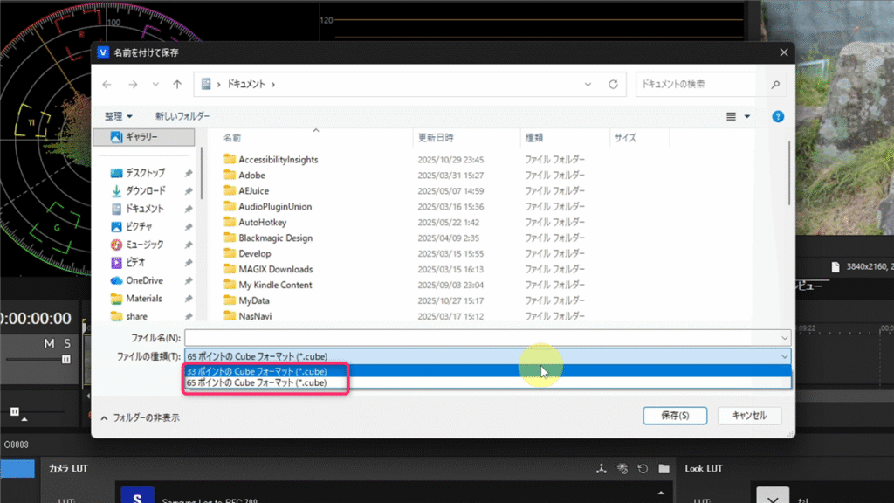Collapse folders with フォルダーの非表示
894x503 pixels.
tap(140, 417)
